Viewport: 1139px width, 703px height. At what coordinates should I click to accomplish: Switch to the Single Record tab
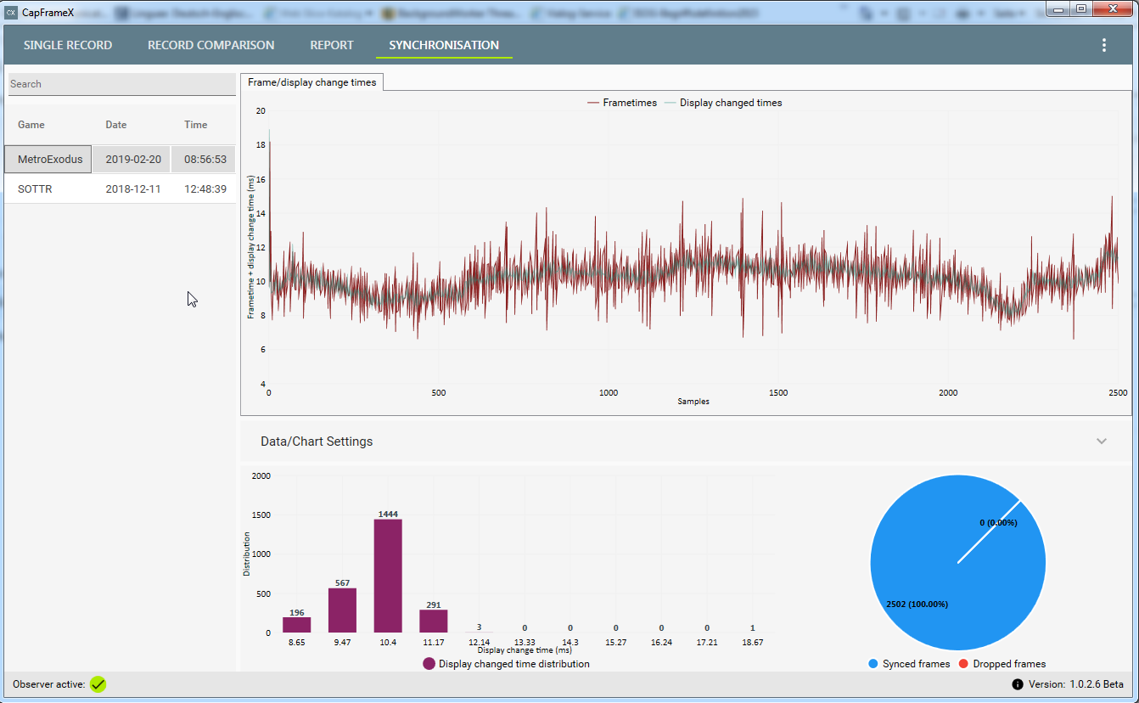click(x=68, y=45)
